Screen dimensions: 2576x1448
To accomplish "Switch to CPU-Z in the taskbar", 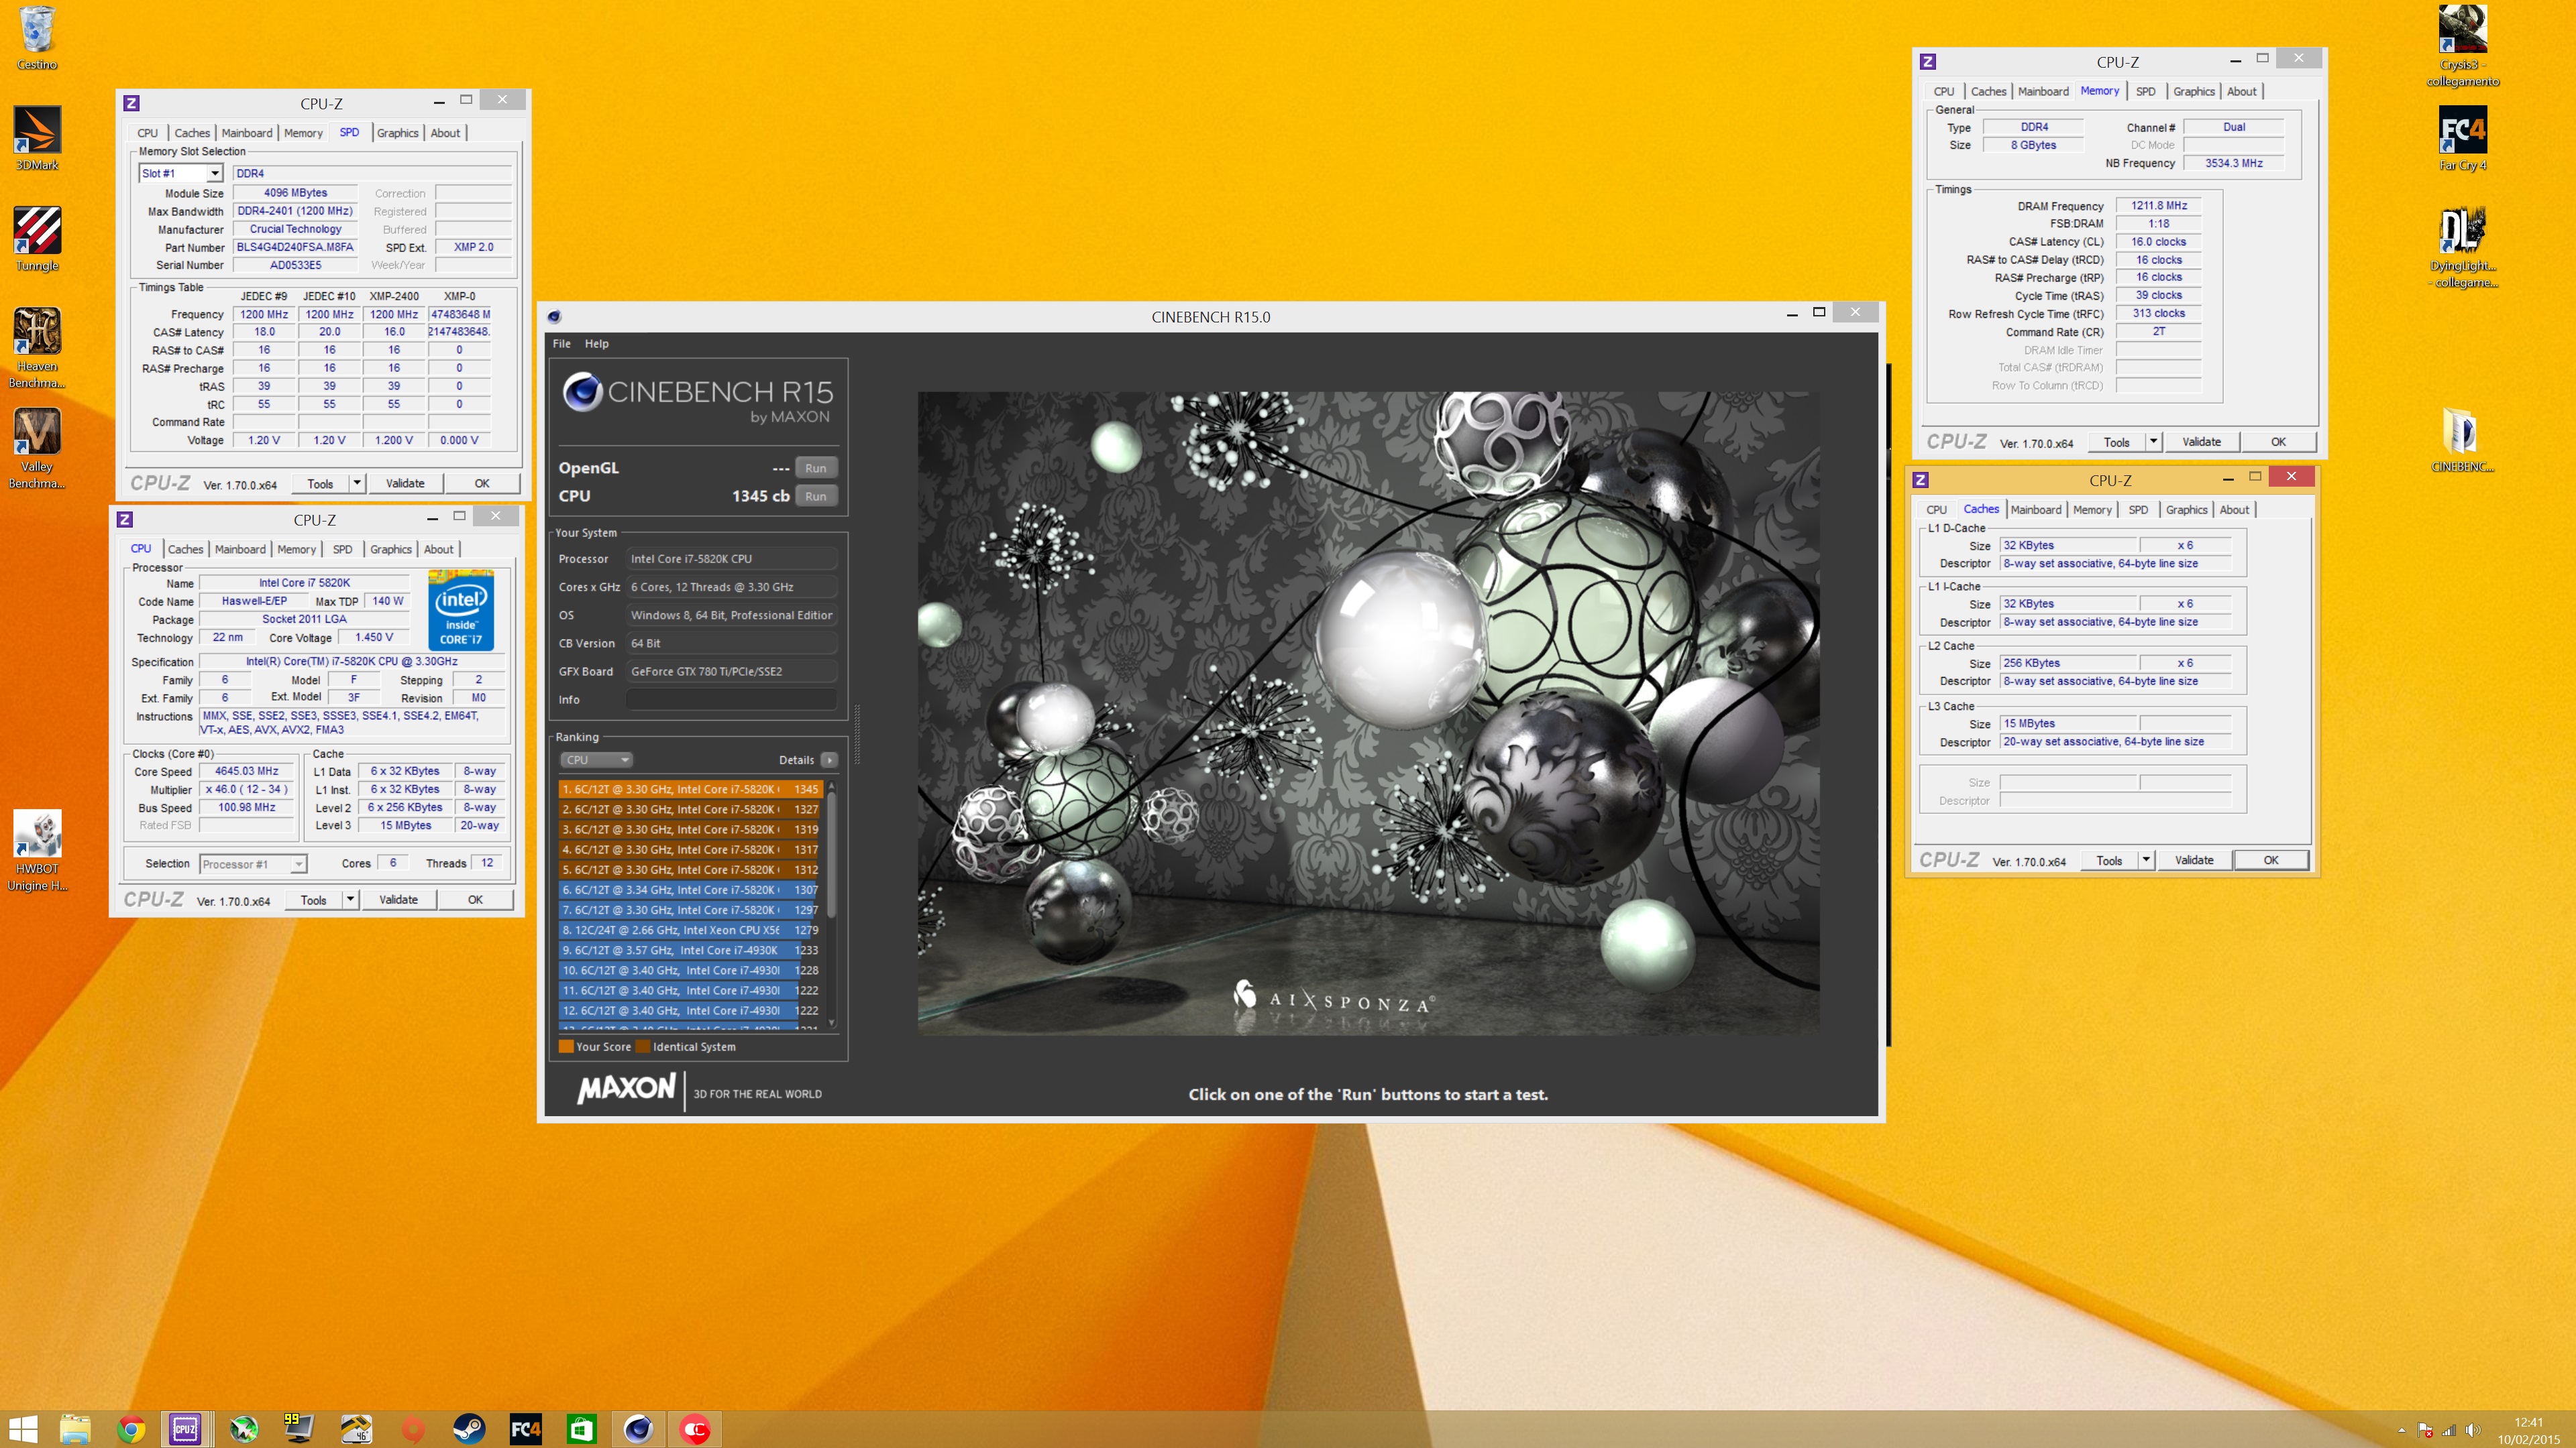I will coord(186,1429).
